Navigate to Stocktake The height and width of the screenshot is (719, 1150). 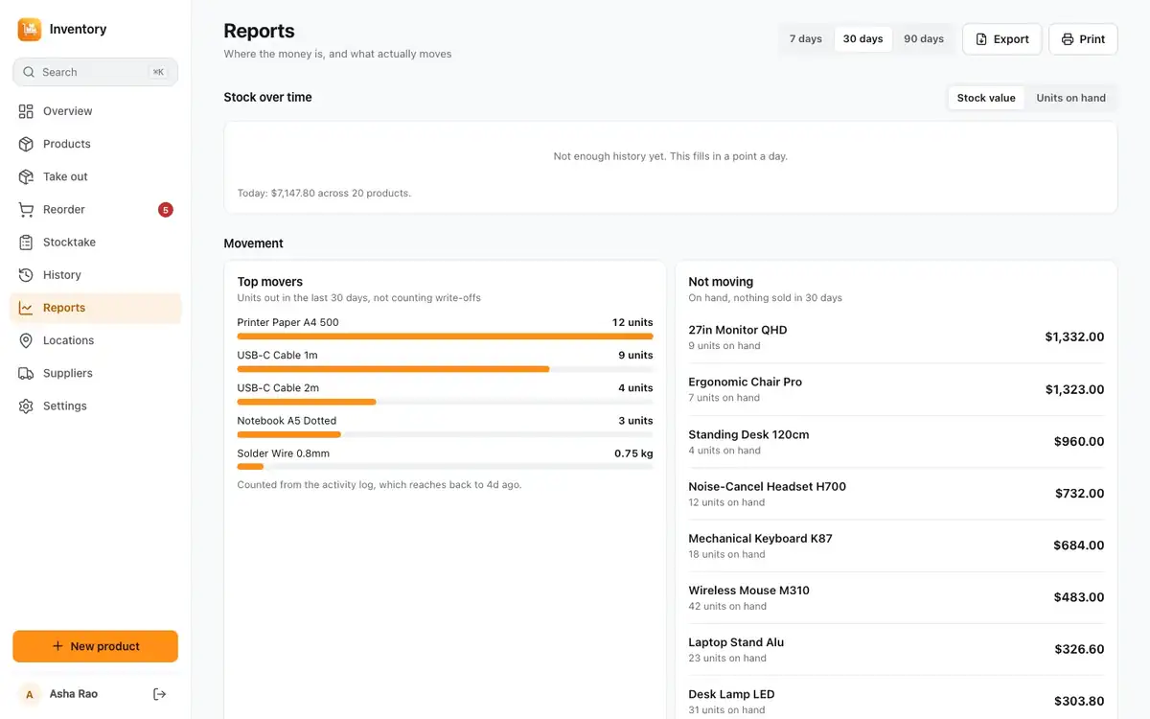95,243
